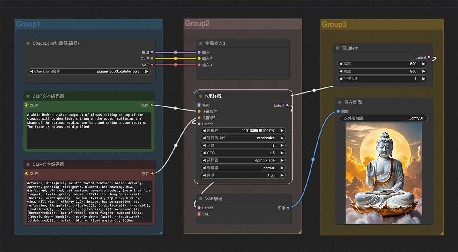Click the negative prompt text starting with deformed
Viewport: 458px width, 252px height.
coord(89,202)
